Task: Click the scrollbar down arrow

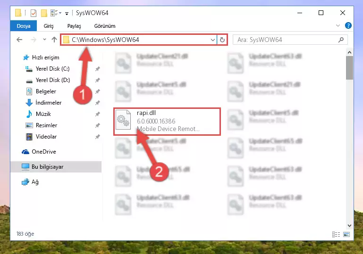Action: (349, 225)
